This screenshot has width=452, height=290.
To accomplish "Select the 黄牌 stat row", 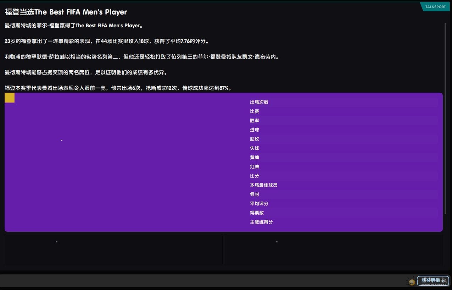I will pos(343,158).
